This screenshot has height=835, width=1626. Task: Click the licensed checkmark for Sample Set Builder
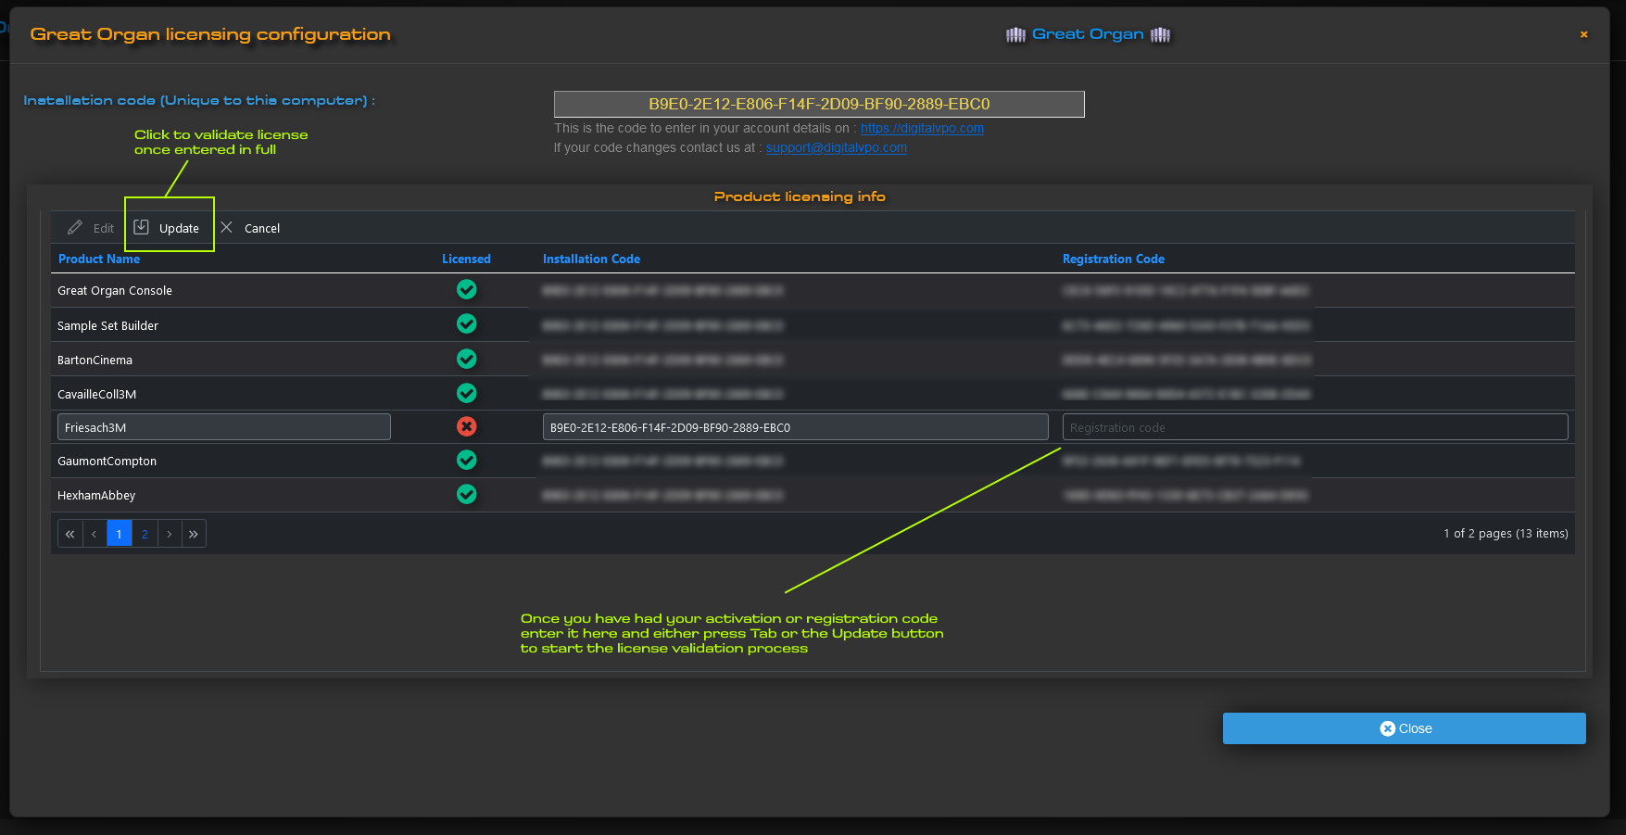pos(467,324)
